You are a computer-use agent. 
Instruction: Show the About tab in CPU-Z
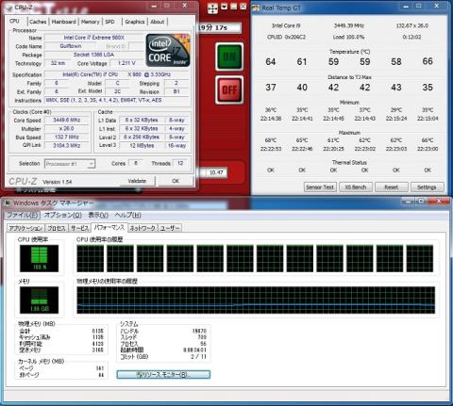coord(158,22)
